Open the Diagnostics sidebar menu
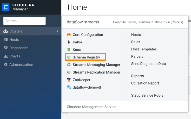Viewport: 191px width, 119px height. [x=19, y=48]
